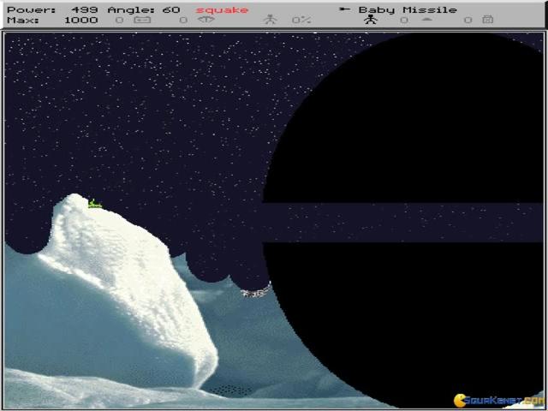The image size is (548, 411).
Task: Click the Power: label
Action: tap(32, 9)
